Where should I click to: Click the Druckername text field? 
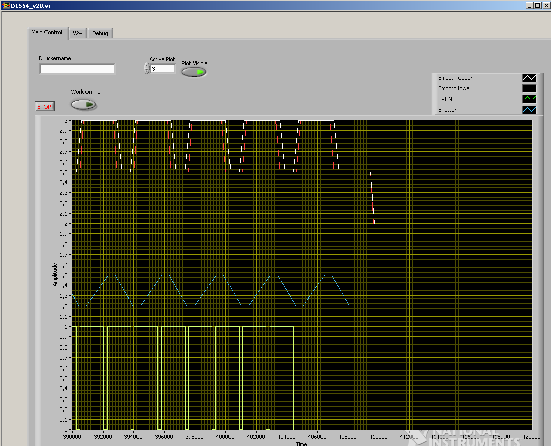point(77,69)
